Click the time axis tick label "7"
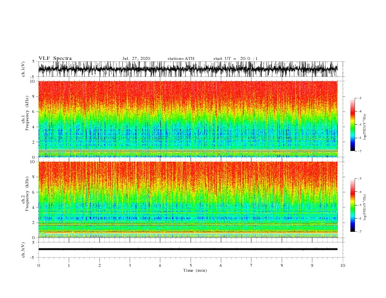Viewport: 386px width, 298px height. tap(251, 265)
